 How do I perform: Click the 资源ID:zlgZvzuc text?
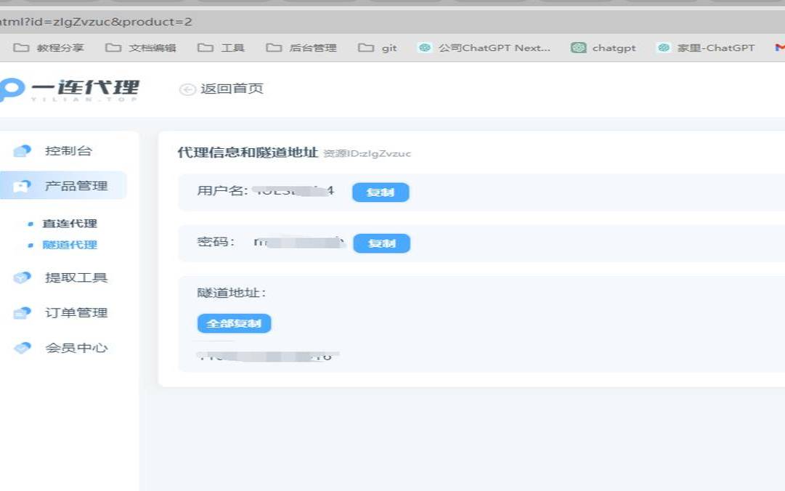pyautogui.click(x=367, y=154)
